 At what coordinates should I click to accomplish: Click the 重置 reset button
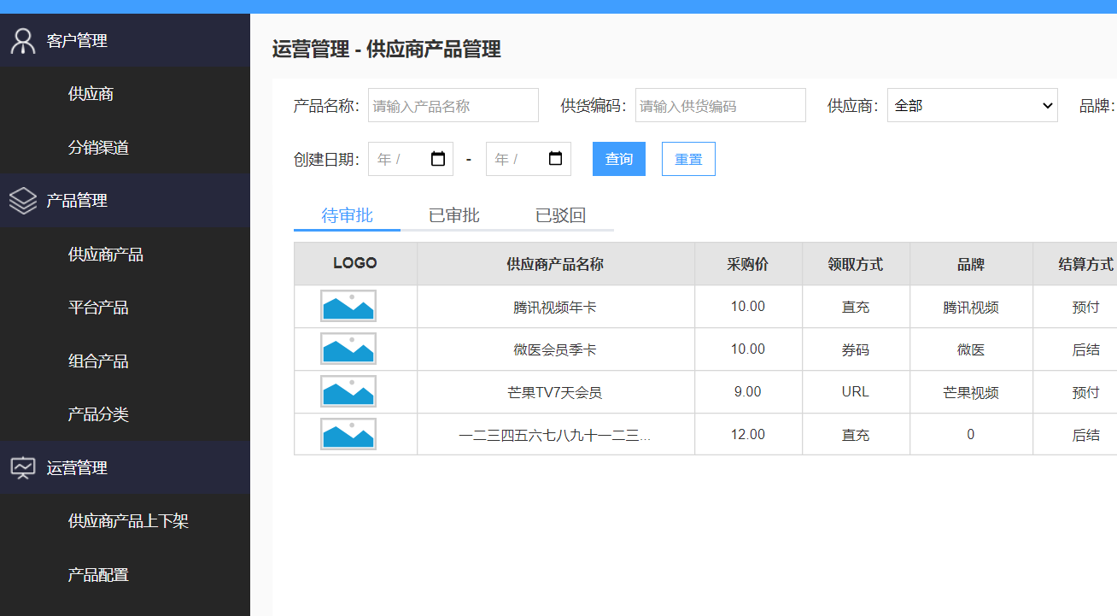(x=688, y=159)
